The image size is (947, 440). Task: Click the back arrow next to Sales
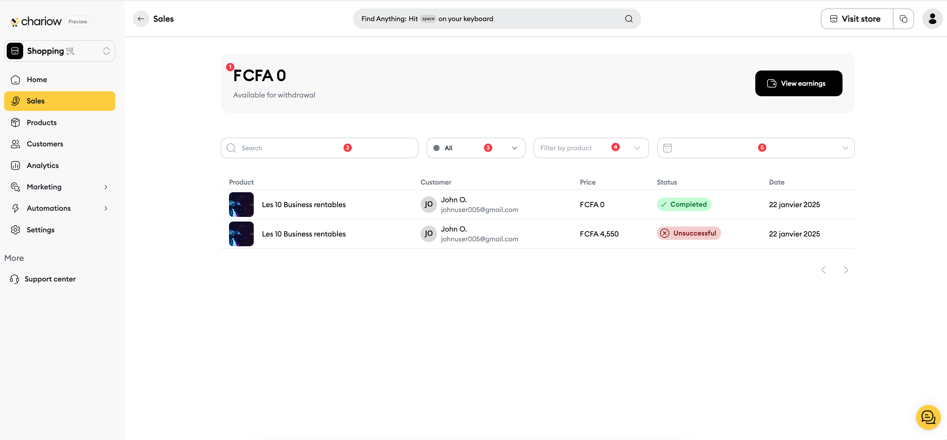141,19
